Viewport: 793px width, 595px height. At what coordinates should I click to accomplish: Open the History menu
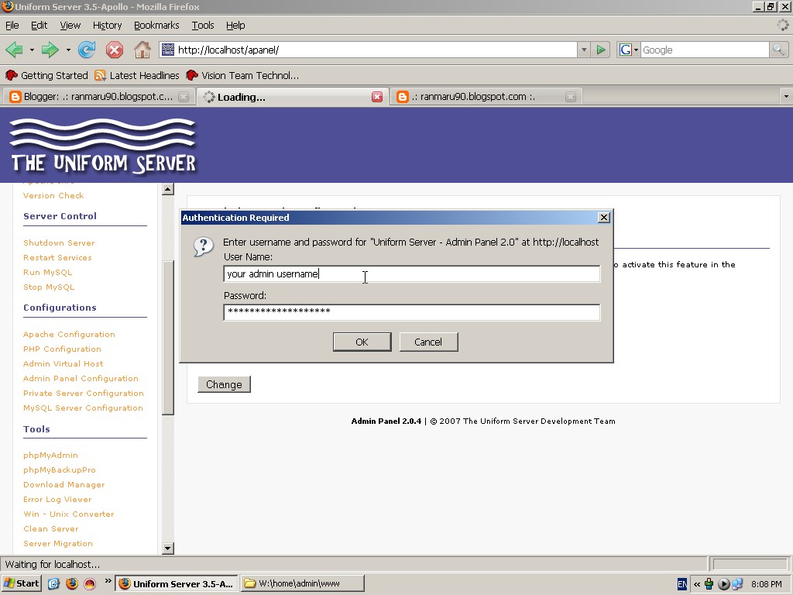[107, 26]
